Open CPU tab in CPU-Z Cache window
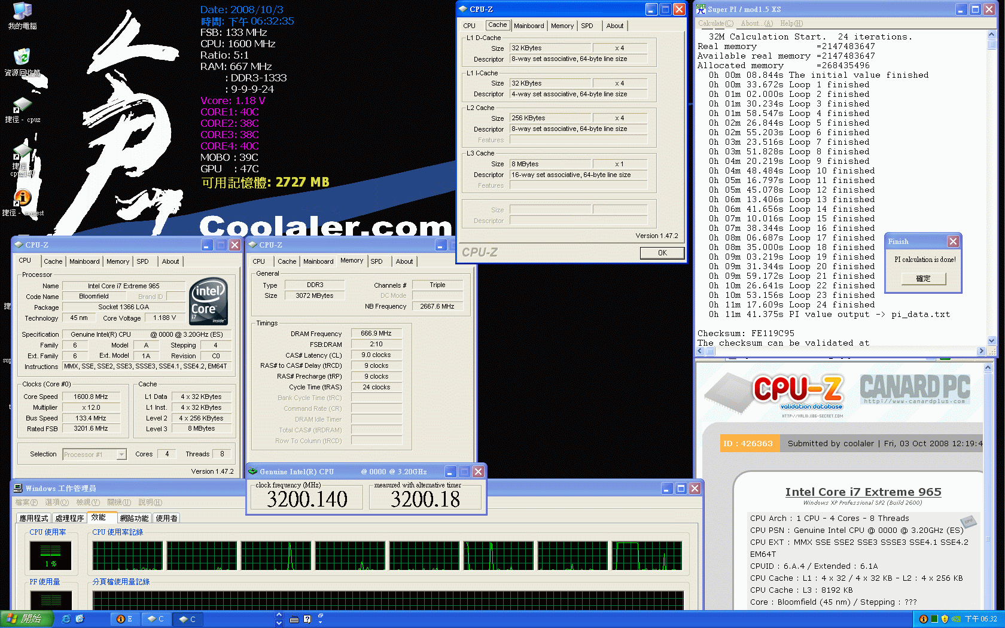Viewport: 1005px width, 628px height. (470, 26)
